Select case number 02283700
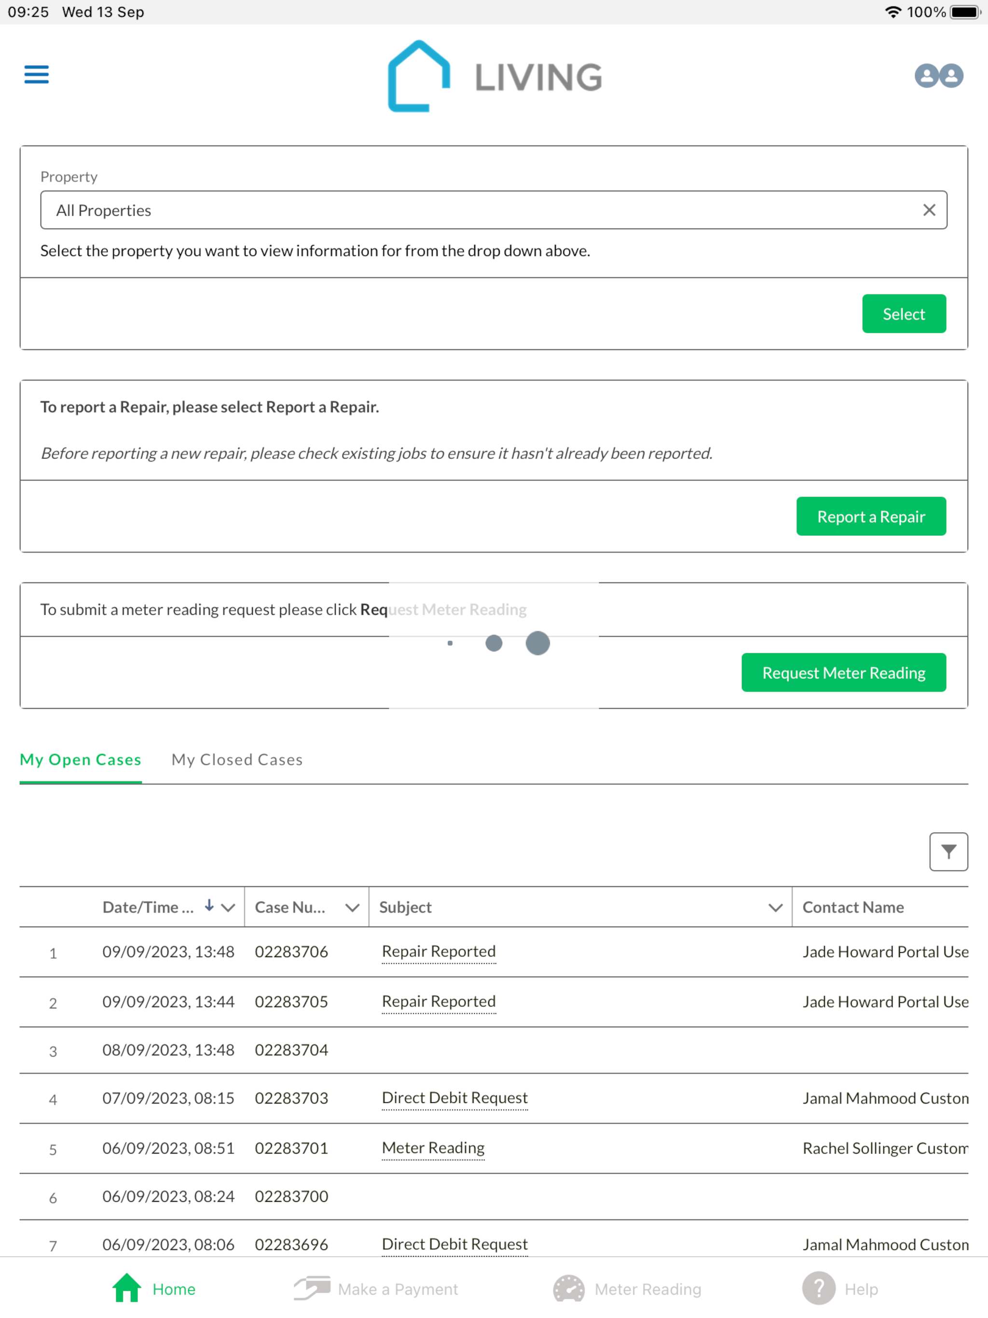The width and height of the screenshot is (988, 1318). pos(291,1196)
